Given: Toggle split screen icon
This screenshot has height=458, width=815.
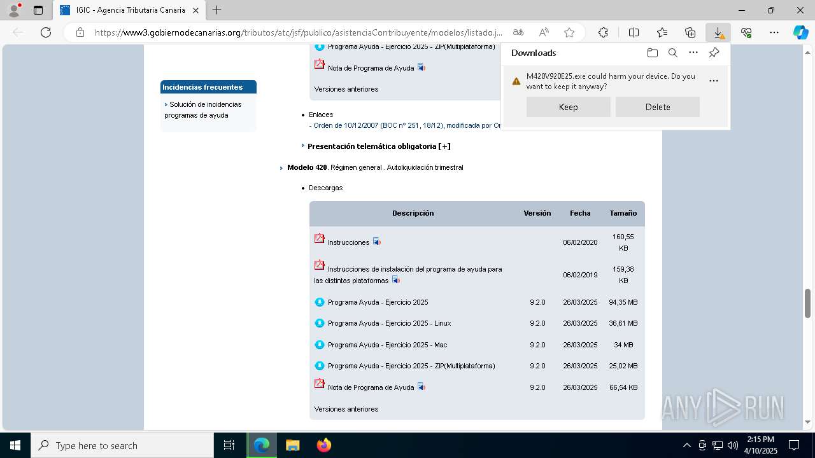Looking at the screenshot, I should pyautogui.click(x=634, y=32).
